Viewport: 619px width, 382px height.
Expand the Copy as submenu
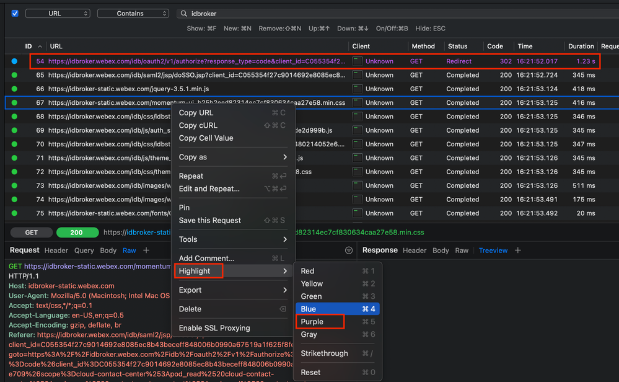click(x=233, y=158)
